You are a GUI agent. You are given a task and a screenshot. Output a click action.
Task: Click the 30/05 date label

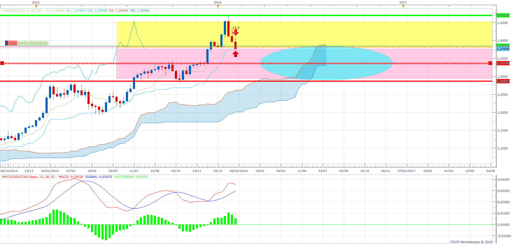113,171
